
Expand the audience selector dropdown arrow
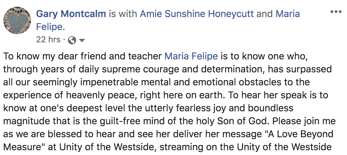coord(82,41)
